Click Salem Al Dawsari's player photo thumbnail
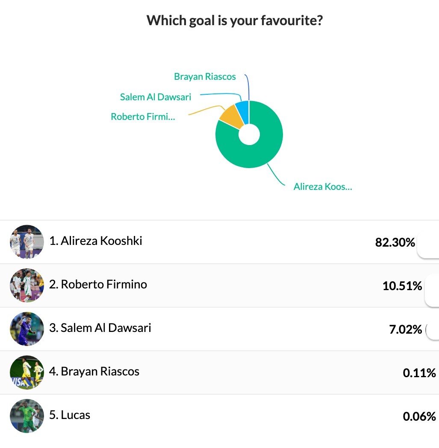Viewport: 439px width, 448px height. [27, 329]
